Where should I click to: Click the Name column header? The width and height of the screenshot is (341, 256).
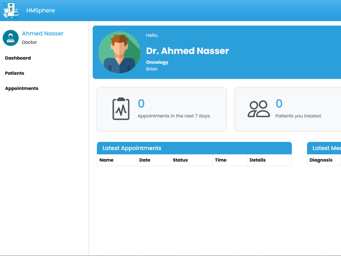coord(117,160)
